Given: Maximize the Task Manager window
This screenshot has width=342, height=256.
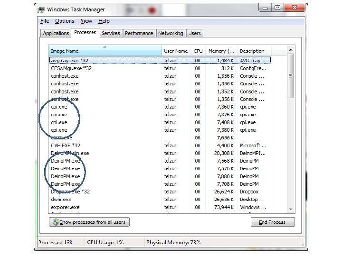Looking at the screenshot, I should pyautogui.click(x=277, y=8).
